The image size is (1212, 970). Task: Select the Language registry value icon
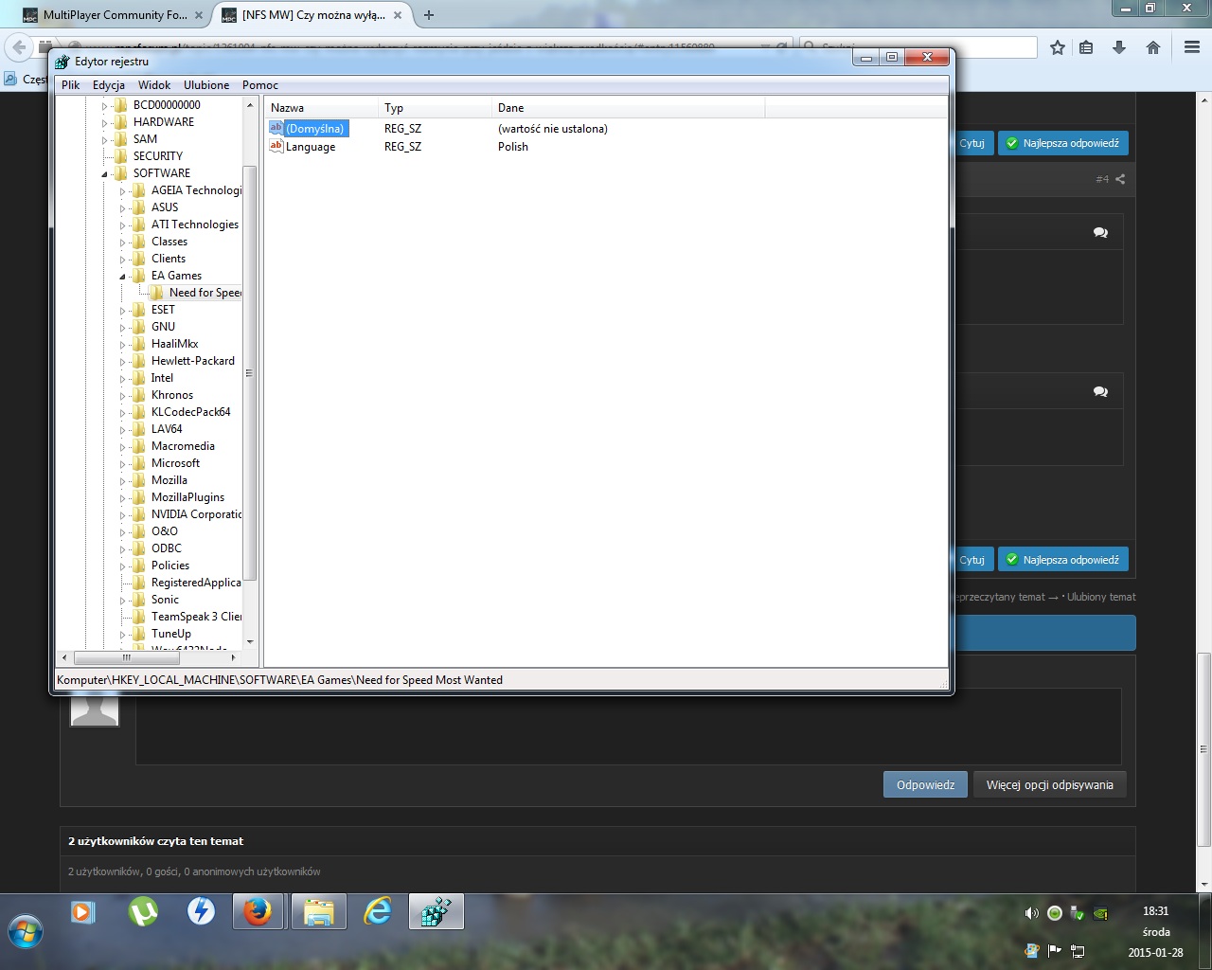click(276, 146)
